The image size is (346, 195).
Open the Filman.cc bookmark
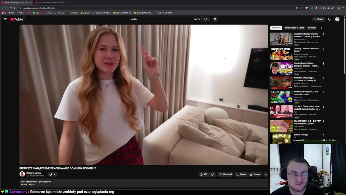click(59, 13)
